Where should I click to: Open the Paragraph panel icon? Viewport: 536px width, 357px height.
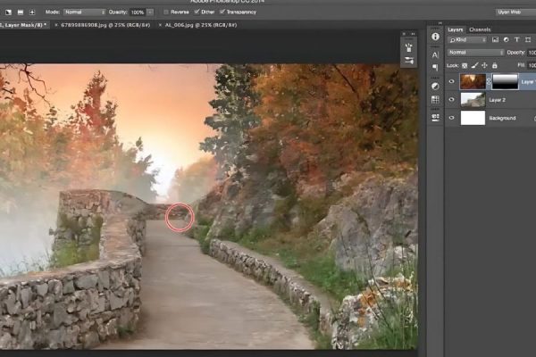tap(435, 68)
